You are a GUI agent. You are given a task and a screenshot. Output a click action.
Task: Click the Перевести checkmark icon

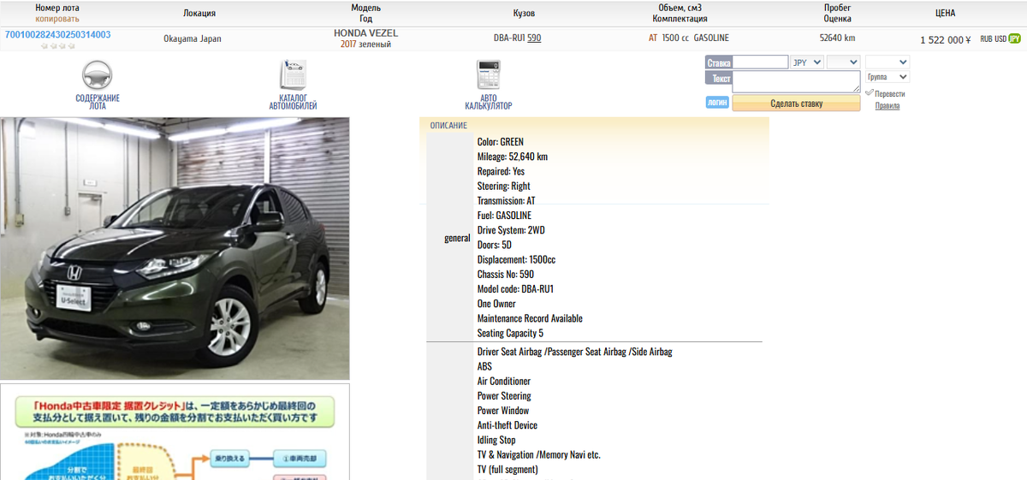click(x=870, y=93)
